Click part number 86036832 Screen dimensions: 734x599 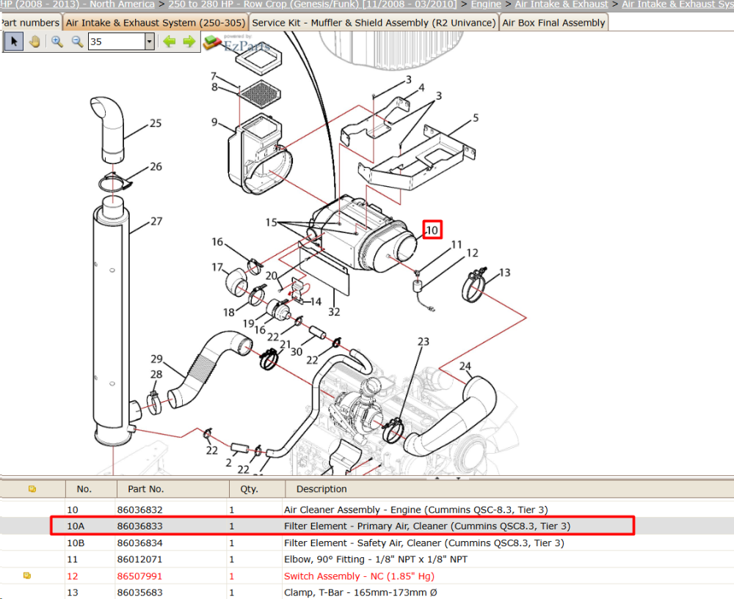click(x=140, y=510)
